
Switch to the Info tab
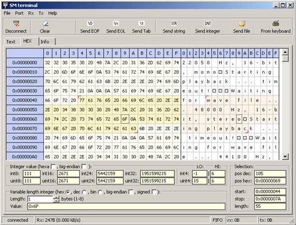(45, 42)
